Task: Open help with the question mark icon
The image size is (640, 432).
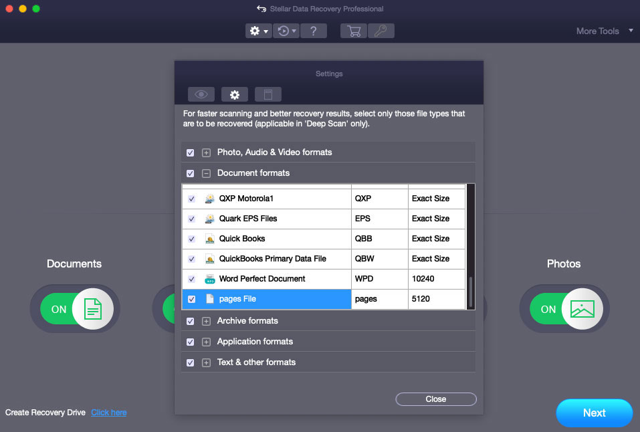Action: [314, 31]
